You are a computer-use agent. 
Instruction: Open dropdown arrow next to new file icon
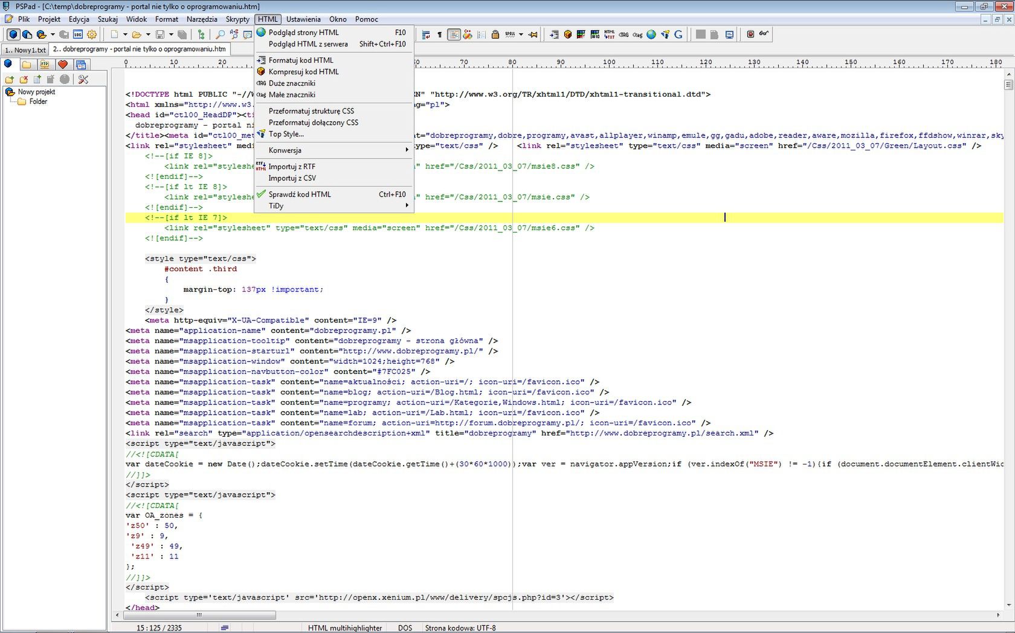point(125,34)
